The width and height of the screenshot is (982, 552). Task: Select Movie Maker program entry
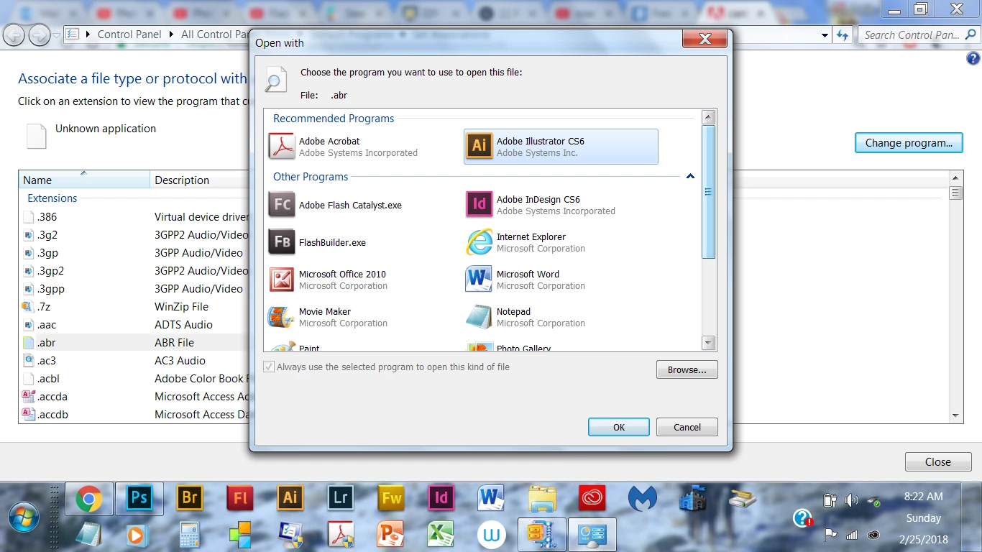tap(365, 317)
